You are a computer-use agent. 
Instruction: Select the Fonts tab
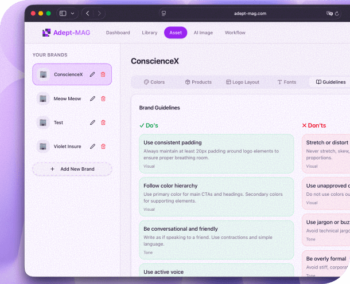(x=287, y=82)
